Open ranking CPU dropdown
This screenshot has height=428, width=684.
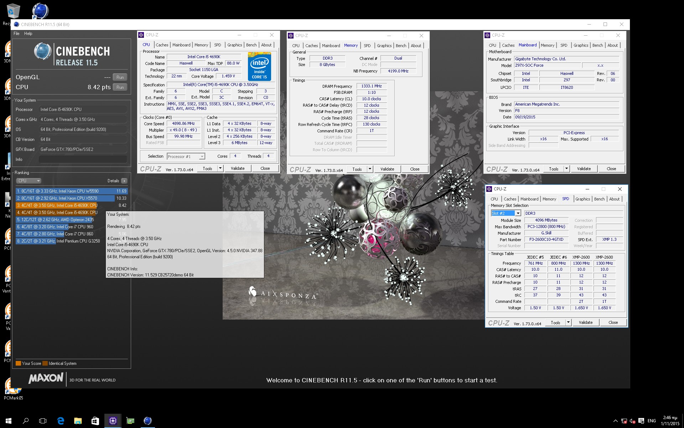click(x=29, y=181)
